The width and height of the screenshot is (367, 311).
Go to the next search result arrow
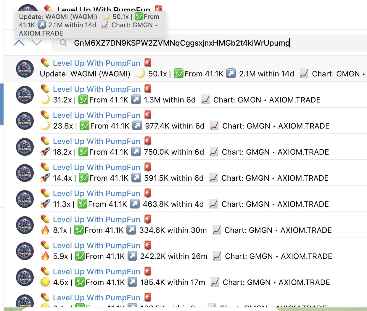(36, 43)
